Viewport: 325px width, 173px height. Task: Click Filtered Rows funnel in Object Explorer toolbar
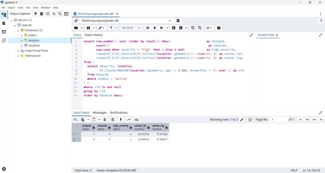35,14
